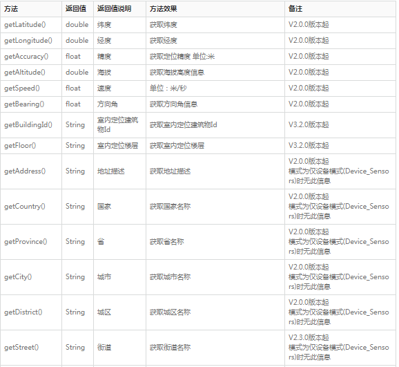399x367 pixels.
Task: Click the getAddress() method name
Action: pos(25,171)
